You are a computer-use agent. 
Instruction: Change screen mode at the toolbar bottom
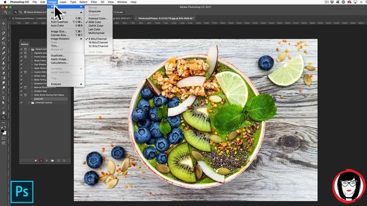(3, 143)
